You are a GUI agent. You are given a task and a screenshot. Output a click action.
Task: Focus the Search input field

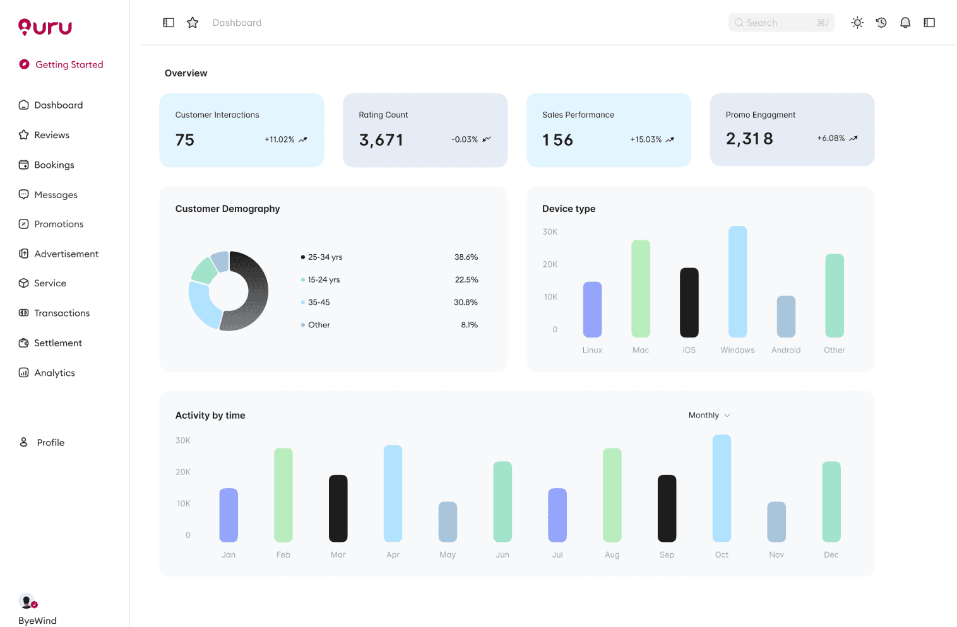782,23
